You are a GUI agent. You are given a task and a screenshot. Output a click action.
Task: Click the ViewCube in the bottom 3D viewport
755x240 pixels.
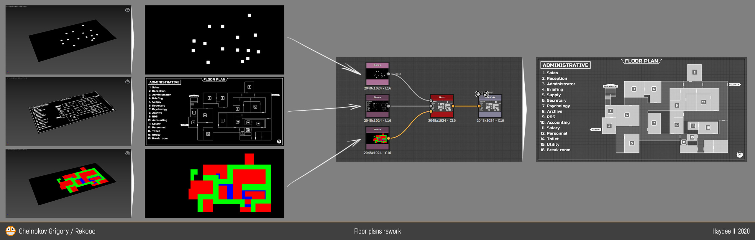tap(127, 153)
